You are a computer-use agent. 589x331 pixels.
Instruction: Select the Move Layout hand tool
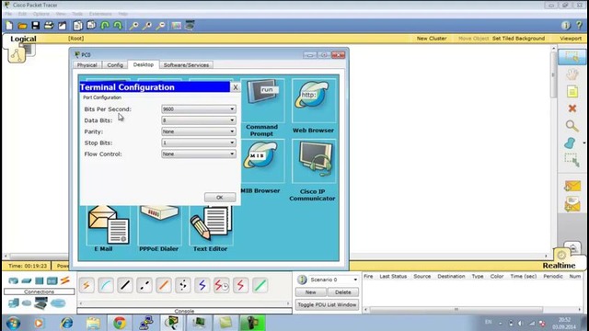click(572, 74)
